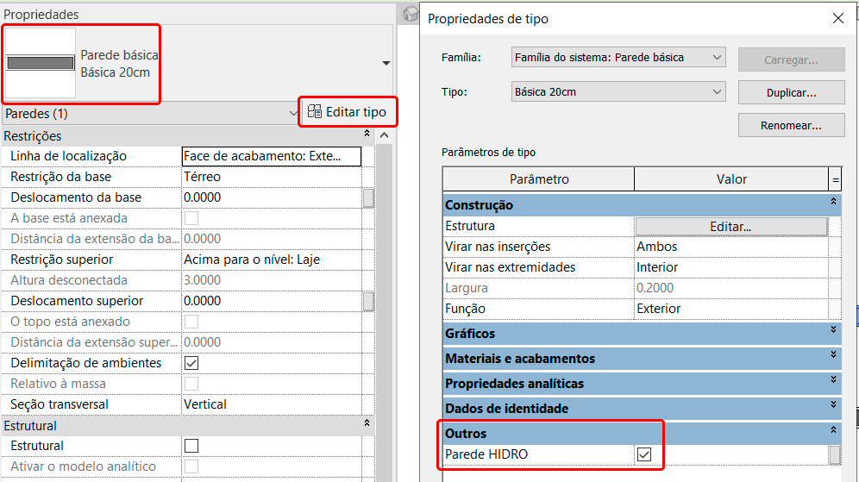The width and height of the screenshot is (859, 482).
Task: Enable the Estrutural checkbox
Action: coord(191,446)
